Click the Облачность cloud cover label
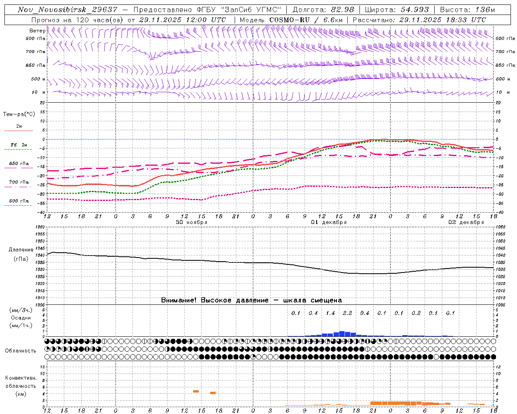 pos(21,351)
